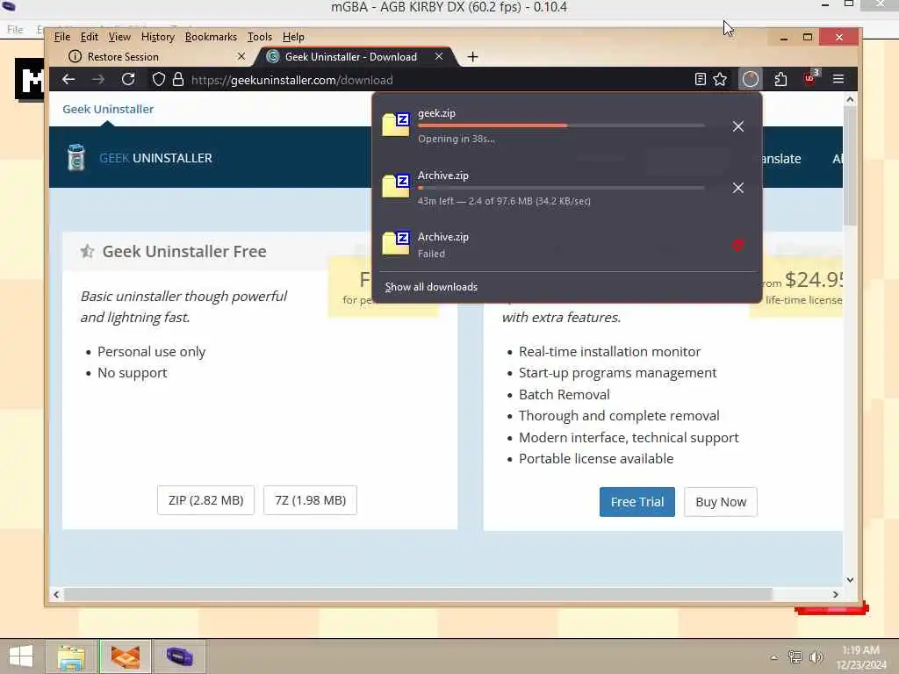Viewport: 899px width, 674px height.
Task: Click the failed Archive.zip file icon
Action: click(396, 243)
